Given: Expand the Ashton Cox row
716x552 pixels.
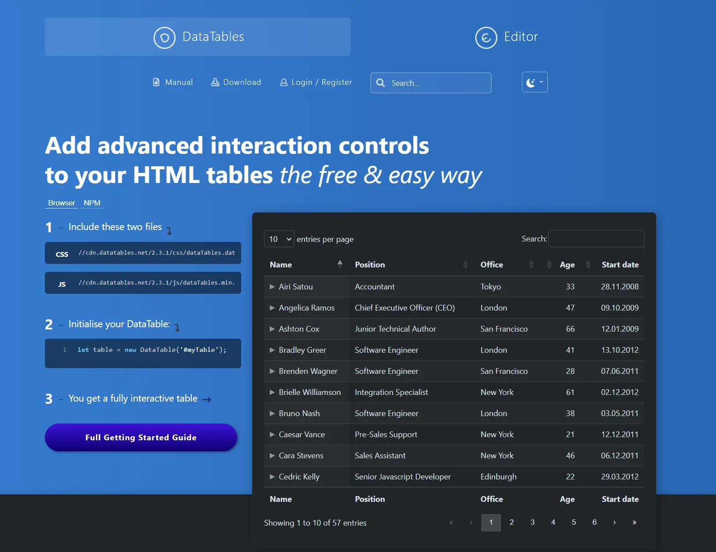Looking at the screenshot, I should [x=272, y=329].
